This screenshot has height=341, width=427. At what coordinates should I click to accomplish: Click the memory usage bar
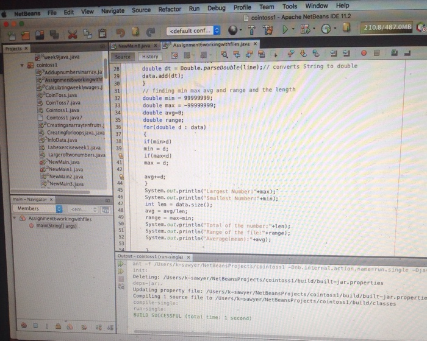click(x=386, y=27)
